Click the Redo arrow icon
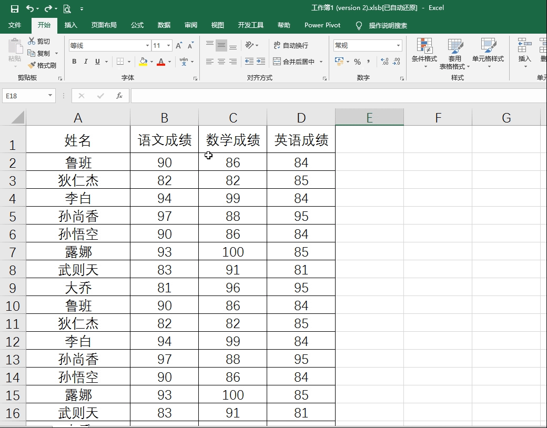Viewport: 547px width, 428px height. click(x=48, y=8)
